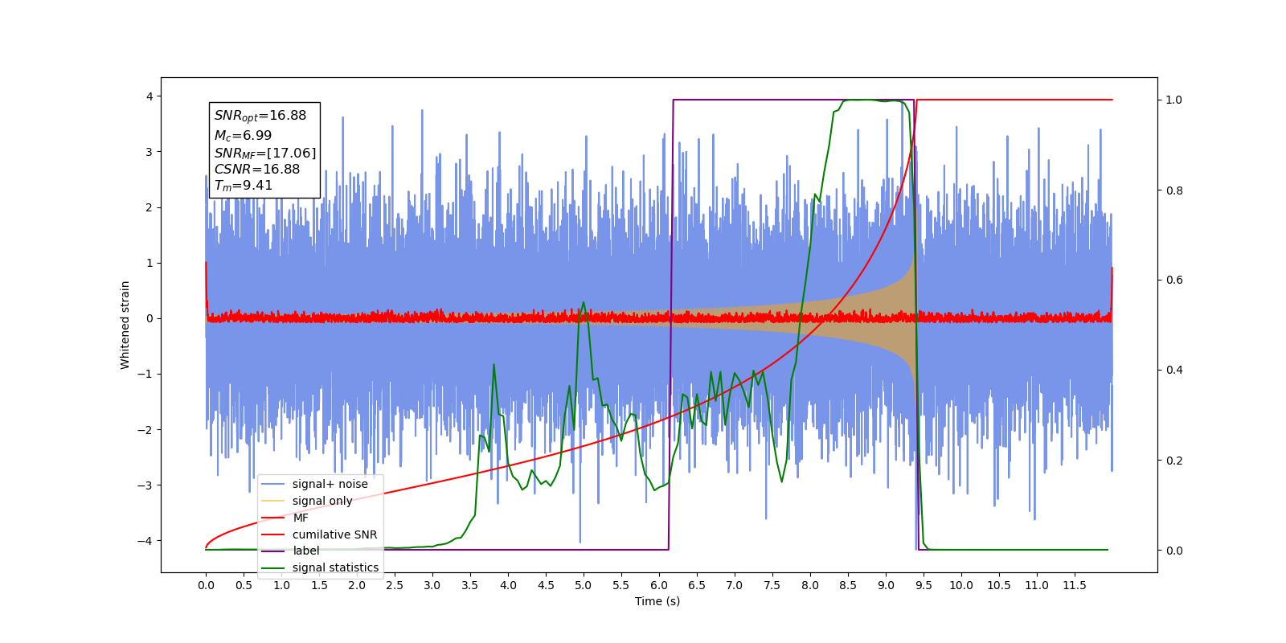The image size is (1286, 643).
Task: Click the x-axis tick label 0.0
Action: coord(206,585)
